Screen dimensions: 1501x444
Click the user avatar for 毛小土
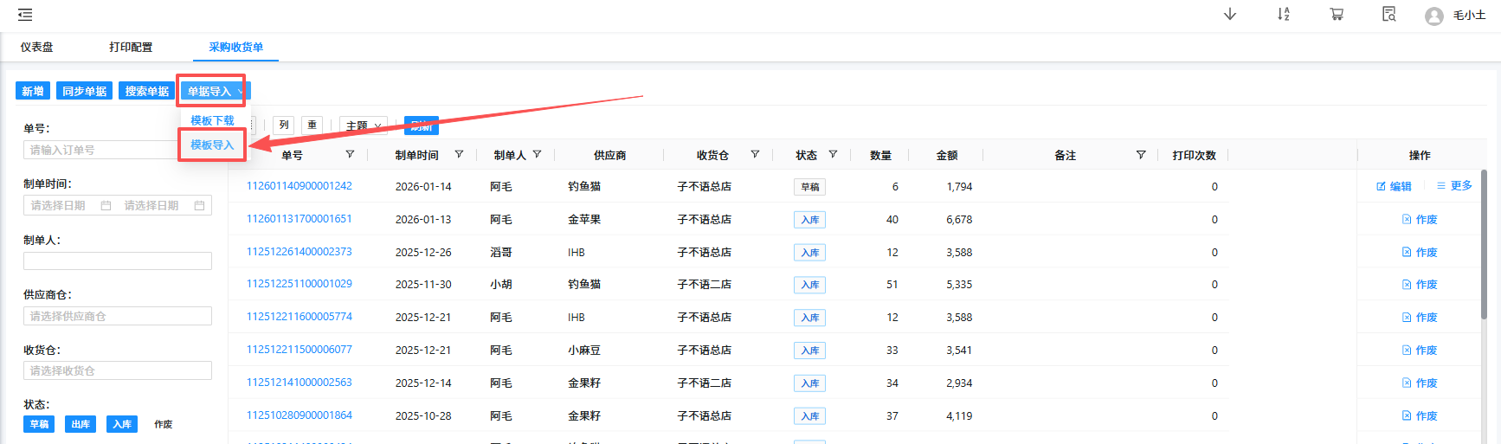pyautogui.click(x=1433, y=16)
